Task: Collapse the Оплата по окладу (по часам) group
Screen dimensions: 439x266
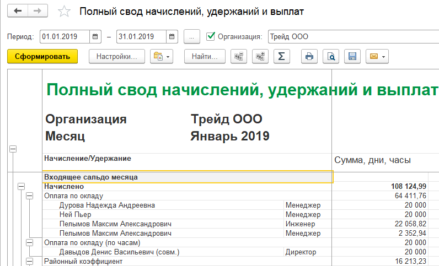Action: 30,242
